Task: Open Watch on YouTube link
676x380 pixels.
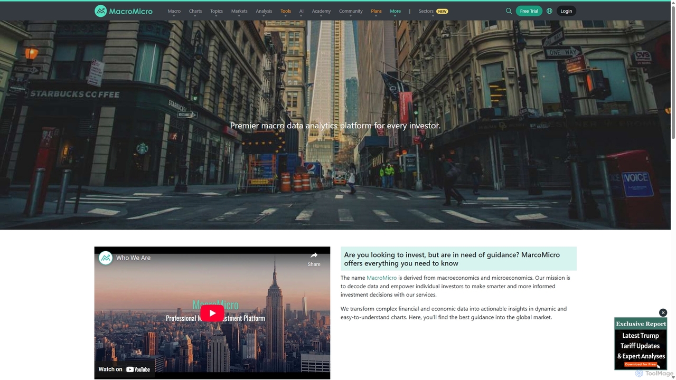Action: click(124, 369)
